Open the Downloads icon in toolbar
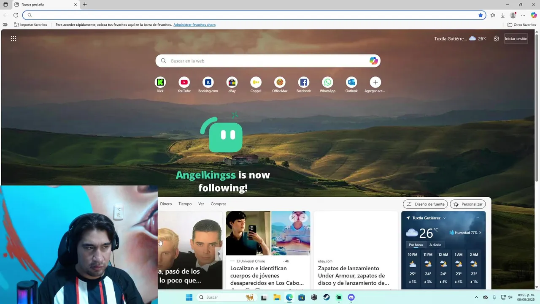The height and width of the screenshot is (304, 540). [503, 15]
